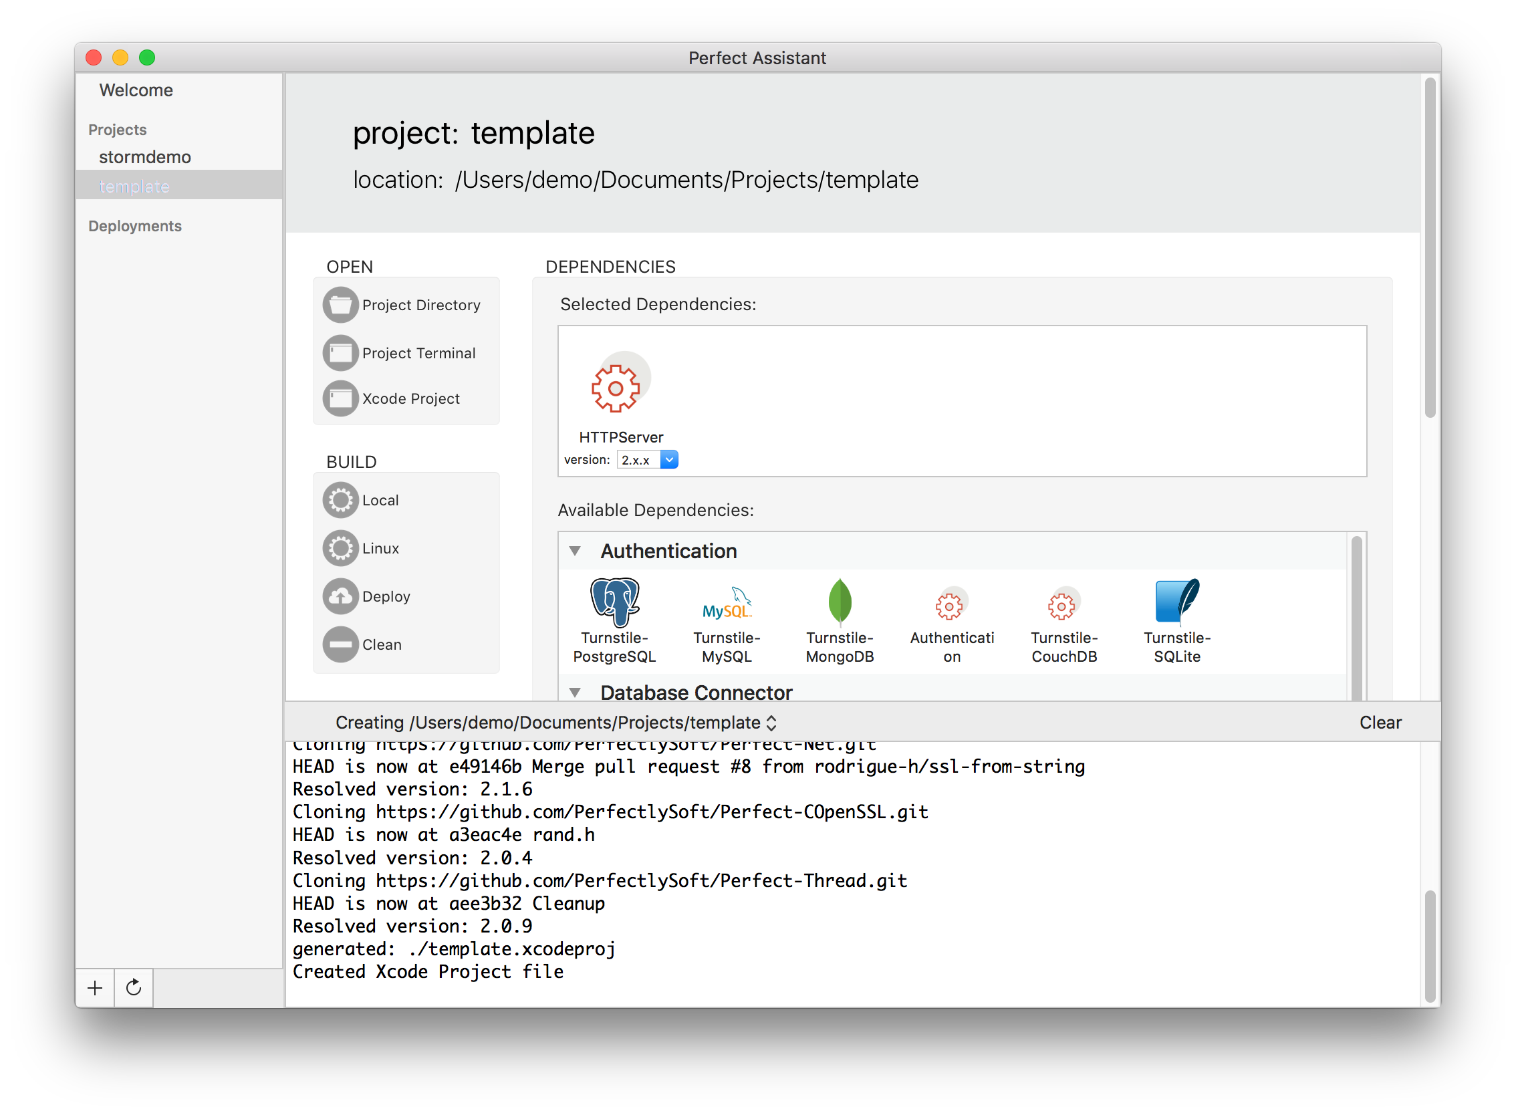Click the Project Terminal label
The image size is (1516, 1115).
click(418, 353)
